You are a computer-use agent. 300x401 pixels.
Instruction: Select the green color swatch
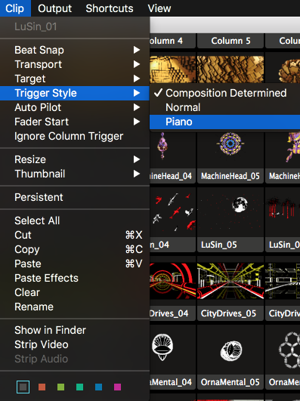coord(61,387)
